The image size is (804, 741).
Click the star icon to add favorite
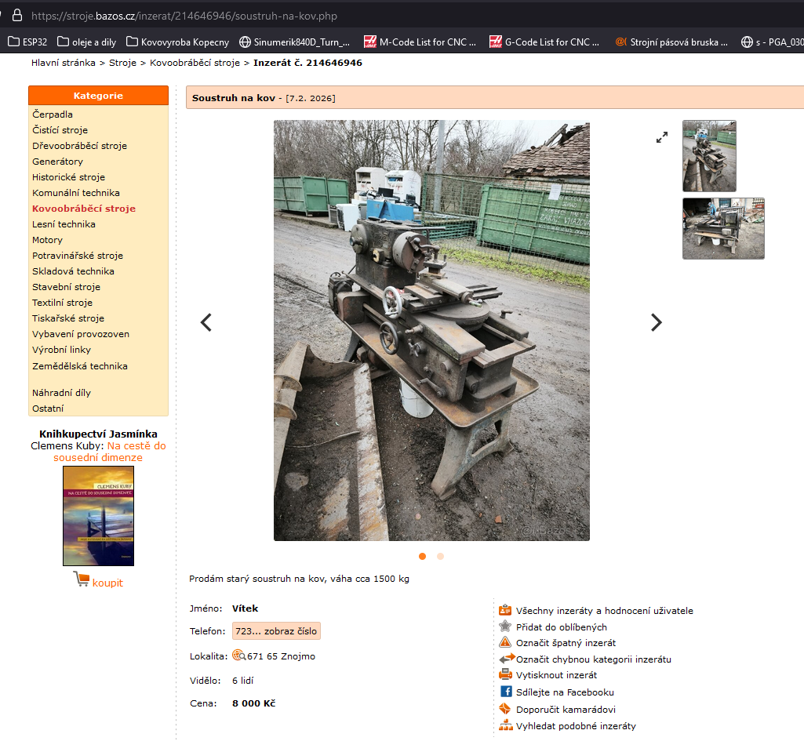coord(506,627)
